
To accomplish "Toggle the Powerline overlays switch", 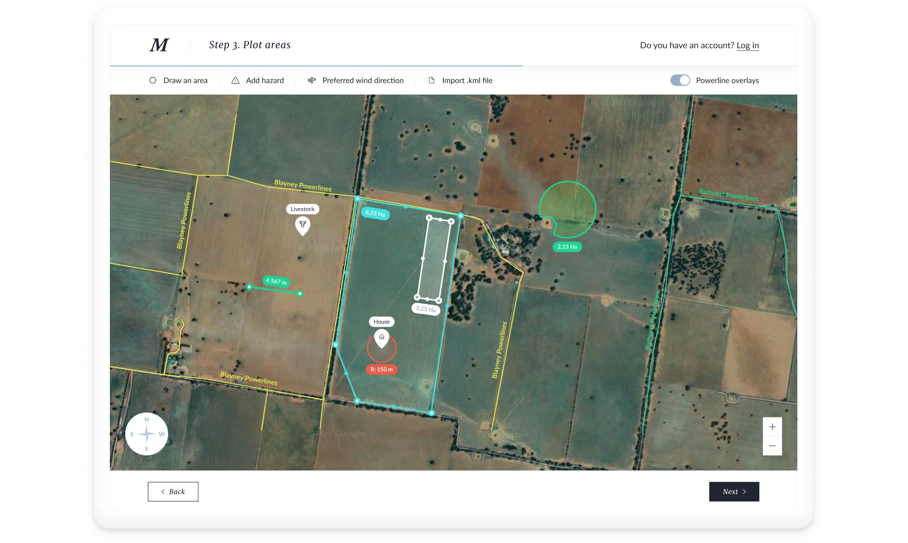I will (x=680, y=80).
